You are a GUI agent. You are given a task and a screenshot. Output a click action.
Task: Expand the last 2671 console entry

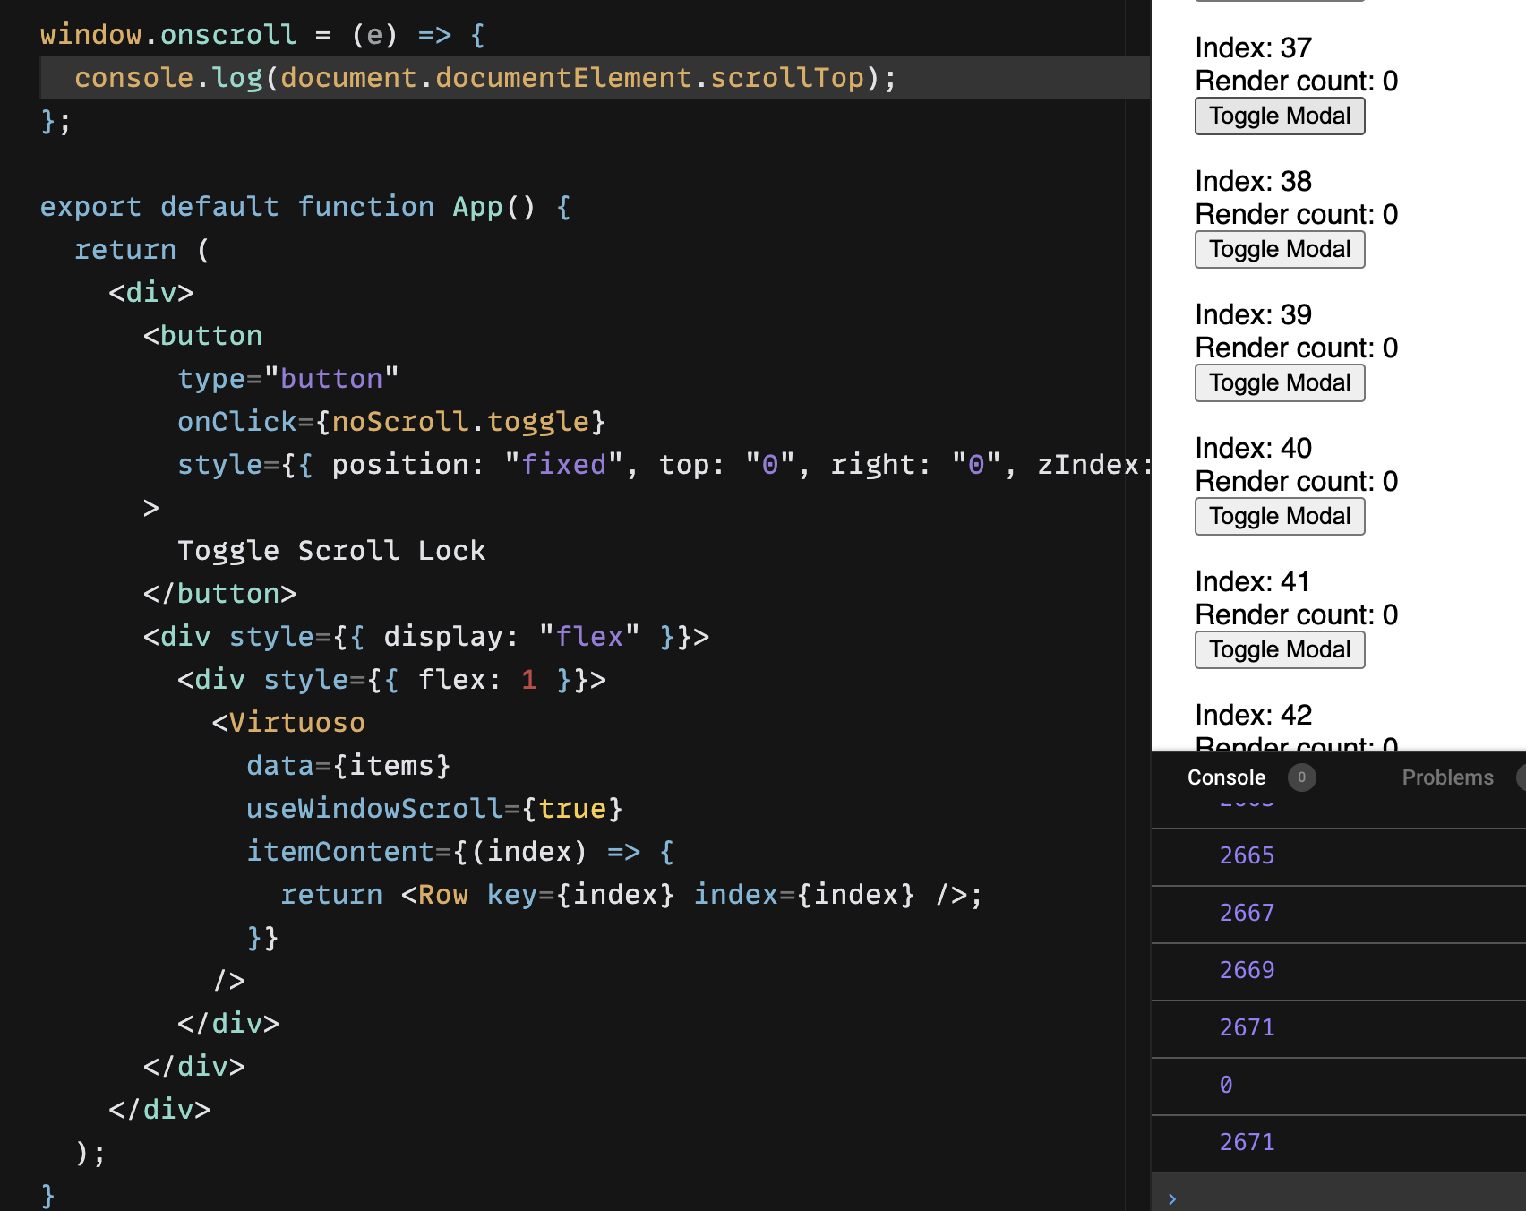tap(1247, 1142)
